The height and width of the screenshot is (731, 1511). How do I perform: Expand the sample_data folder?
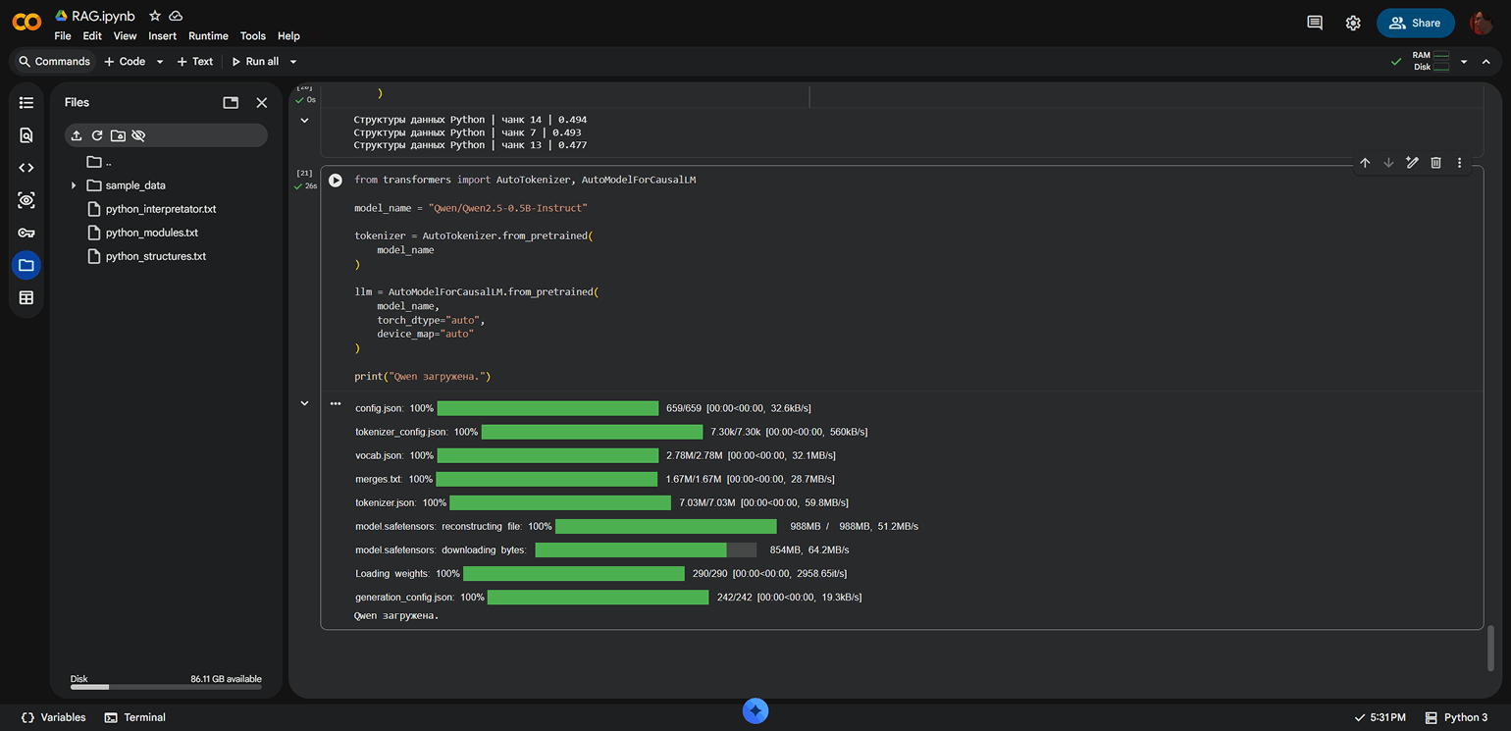pyautogui.click(x=74, y=185)
